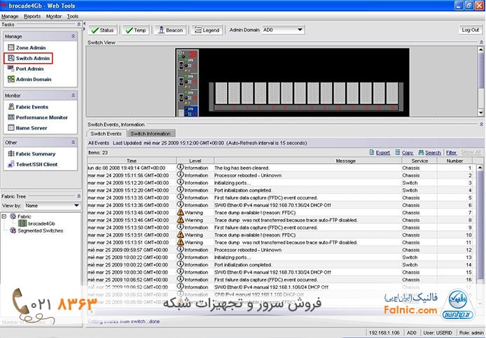
Task: Open Port Admin in Manage section
Action: [29, 69]
